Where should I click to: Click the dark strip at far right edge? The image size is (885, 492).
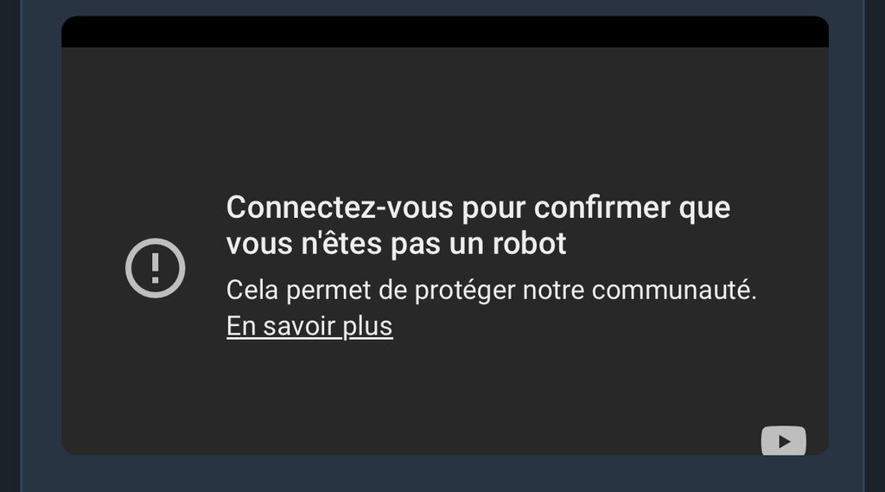pos(875,246)
